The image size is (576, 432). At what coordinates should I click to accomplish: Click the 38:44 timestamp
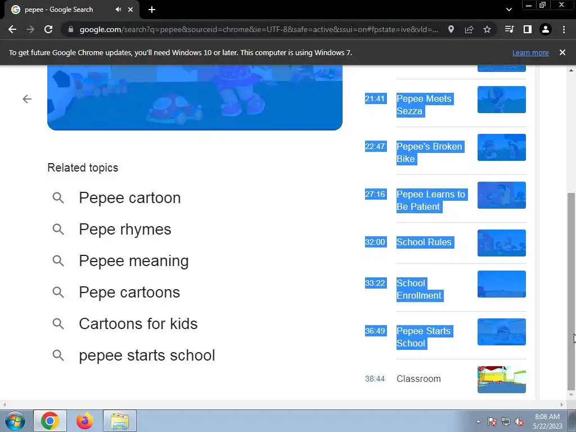[x=375, y=379]
